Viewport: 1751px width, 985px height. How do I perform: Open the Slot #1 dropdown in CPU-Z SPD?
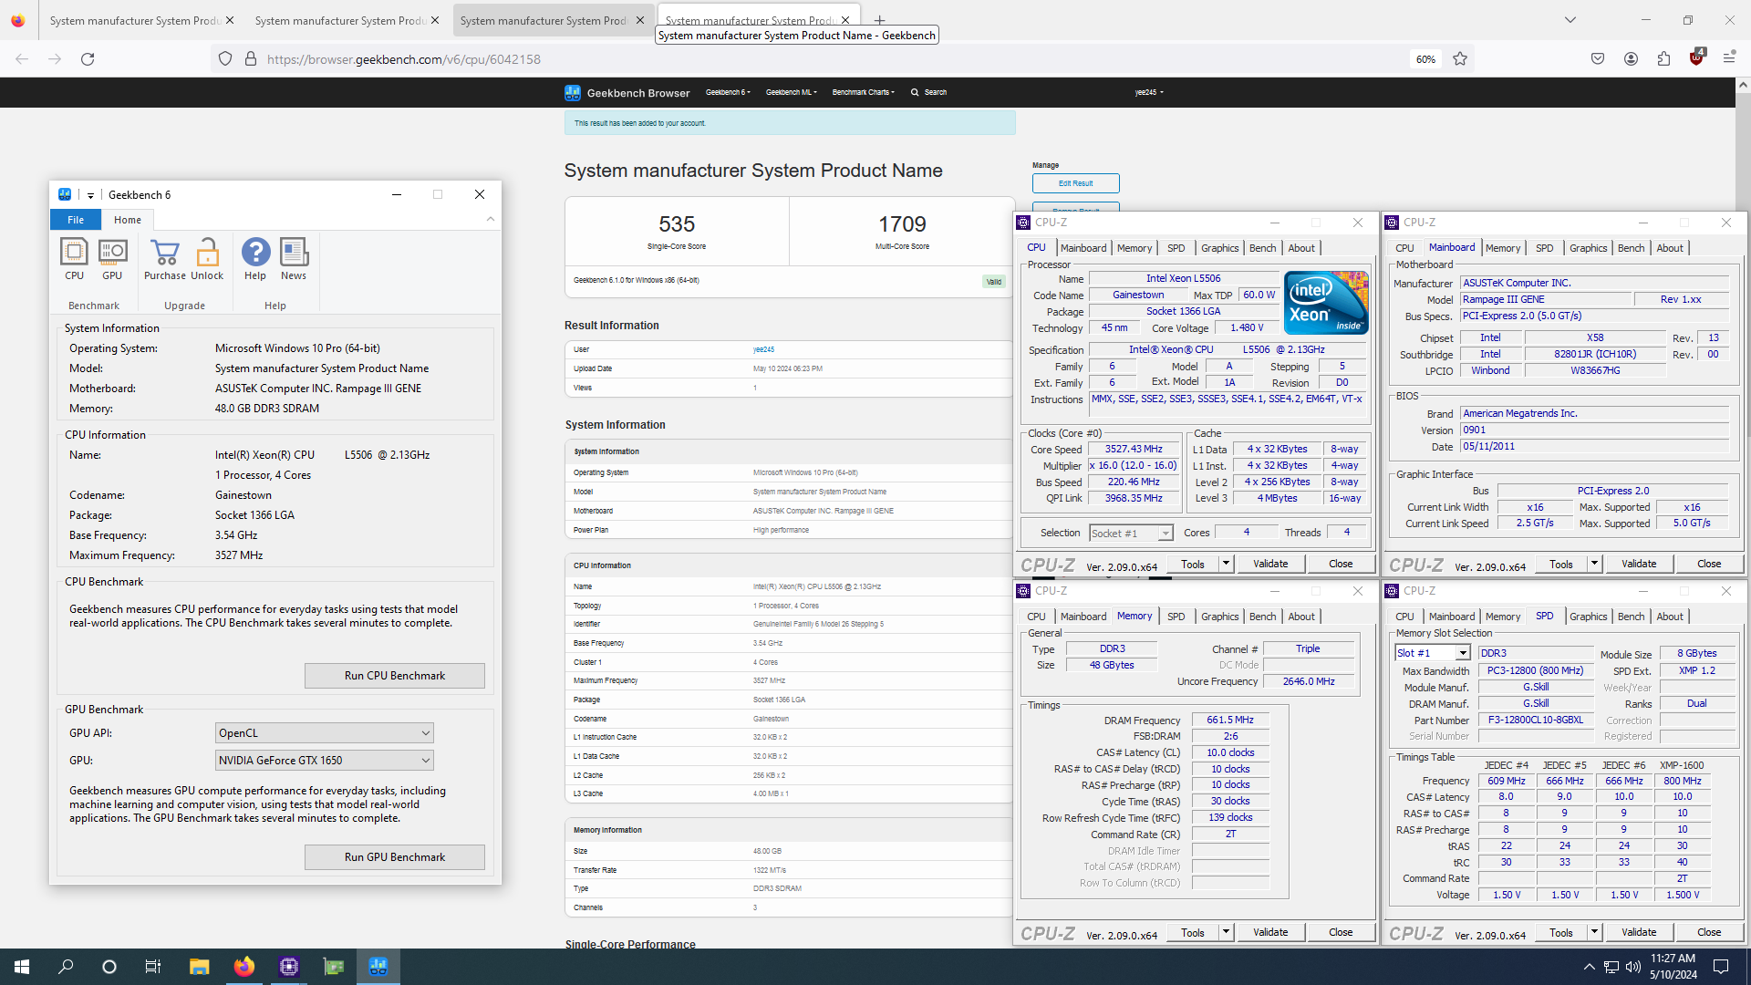point(1432,653)
